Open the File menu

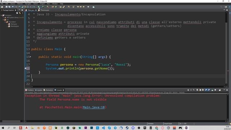click(x=2, y=4)
